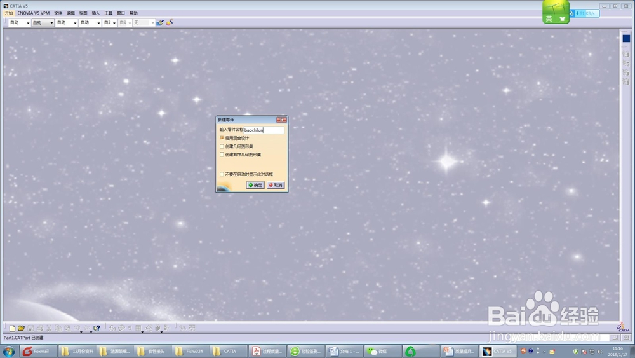This screenshot has height=358, width=635.
Task: Expand the Redo history dropdown arrow
Action: point(91,332)
